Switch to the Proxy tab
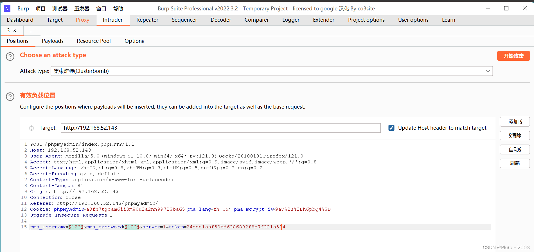This screenshot has width=534, height=252. coord(82,20)
